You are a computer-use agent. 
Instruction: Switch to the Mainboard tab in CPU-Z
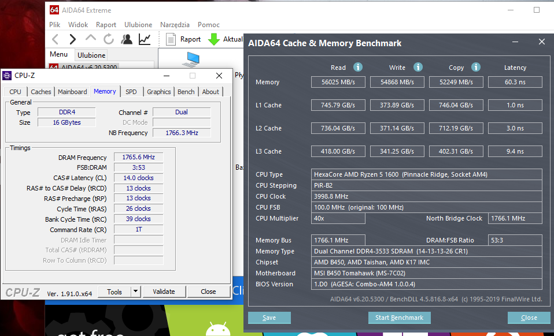click(72, 92)
